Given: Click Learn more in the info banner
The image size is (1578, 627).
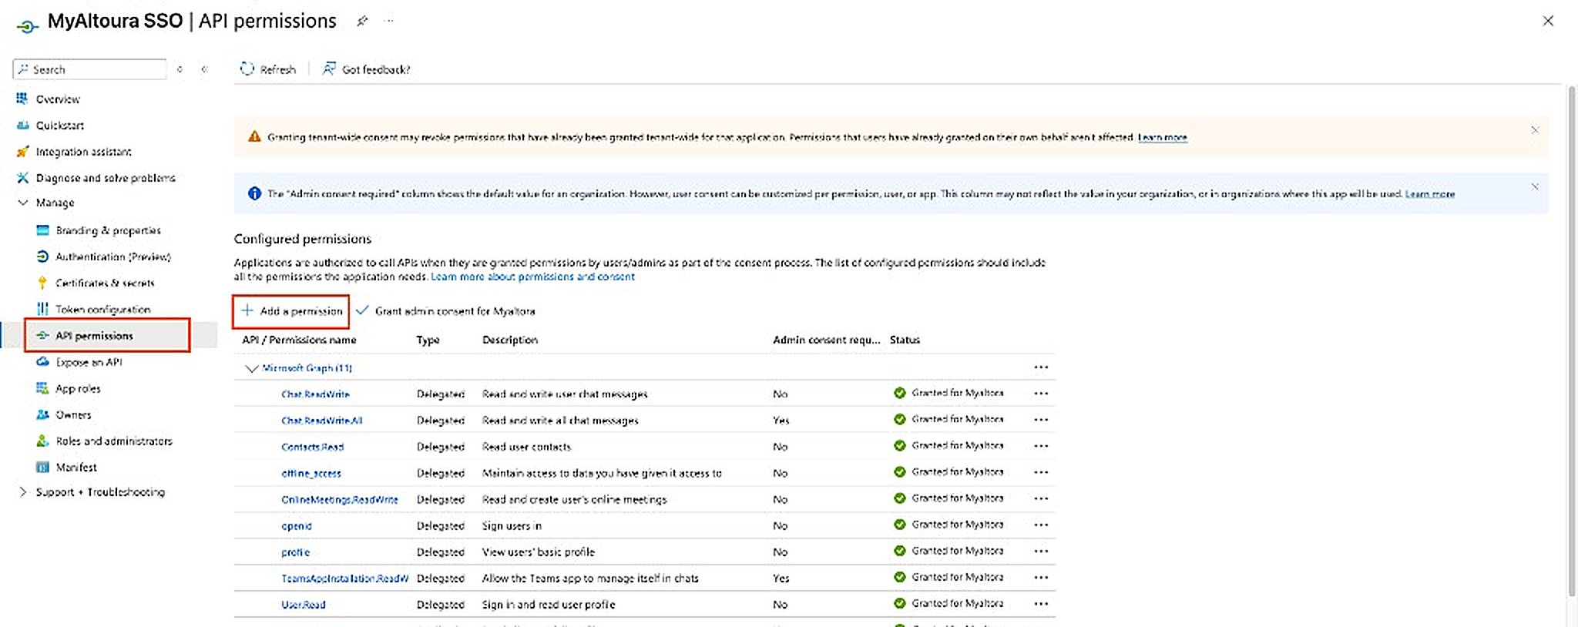Looking at the screenshot, I should tap(1429, 194).
